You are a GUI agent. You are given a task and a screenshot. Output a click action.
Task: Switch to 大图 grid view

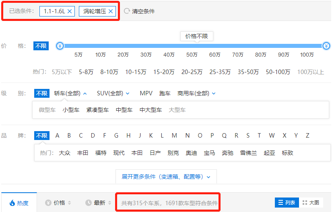(311, 203)
